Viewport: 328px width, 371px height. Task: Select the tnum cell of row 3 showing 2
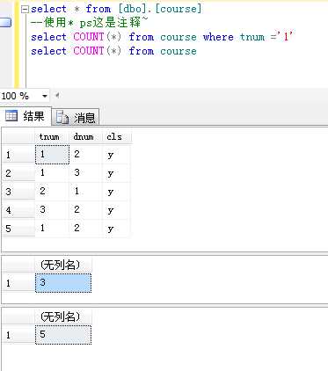pyautogui.click(x=52, y=192)
